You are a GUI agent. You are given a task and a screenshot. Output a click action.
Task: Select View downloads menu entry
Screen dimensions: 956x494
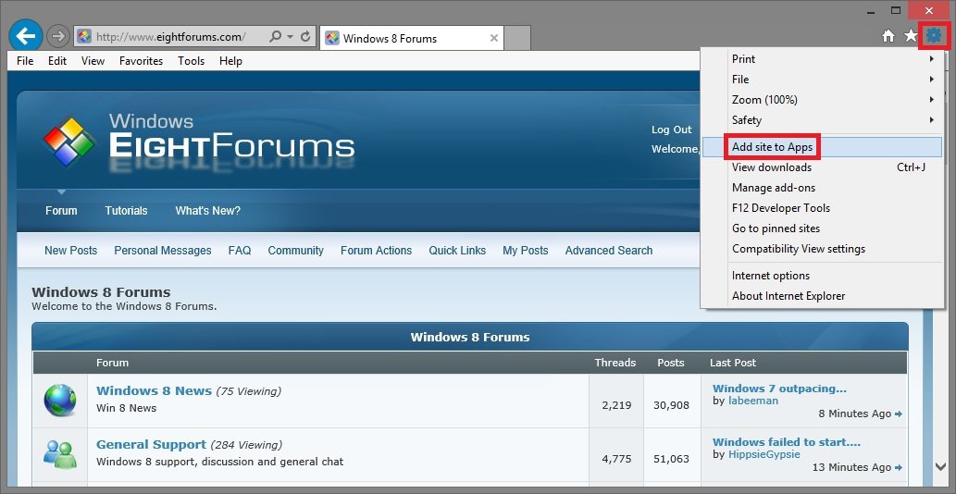coord(822,167)
